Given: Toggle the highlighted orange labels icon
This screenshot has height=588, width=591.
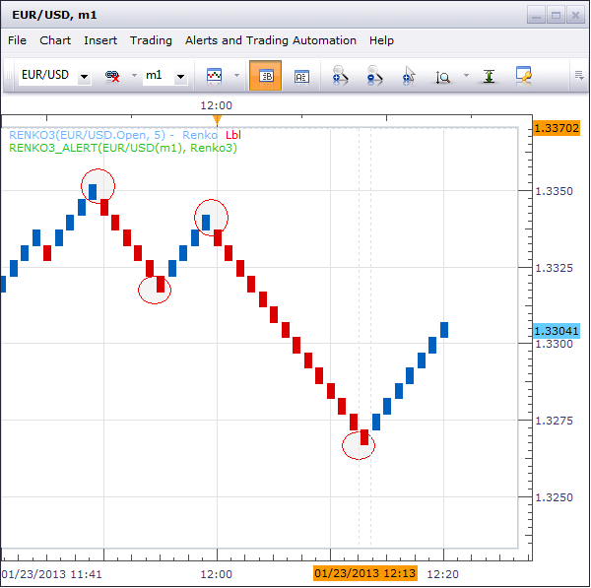Looking at the screenshot, I should [x=265, y=76].
